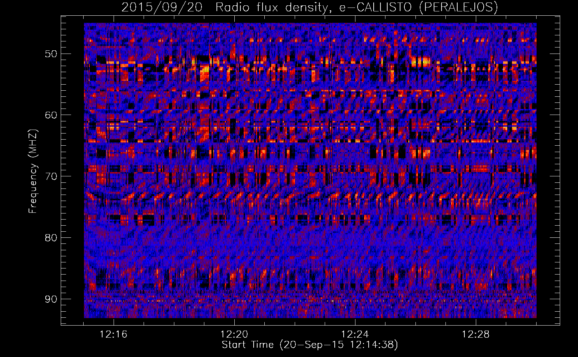Click the 12:16 time tick label

(114, 335)
